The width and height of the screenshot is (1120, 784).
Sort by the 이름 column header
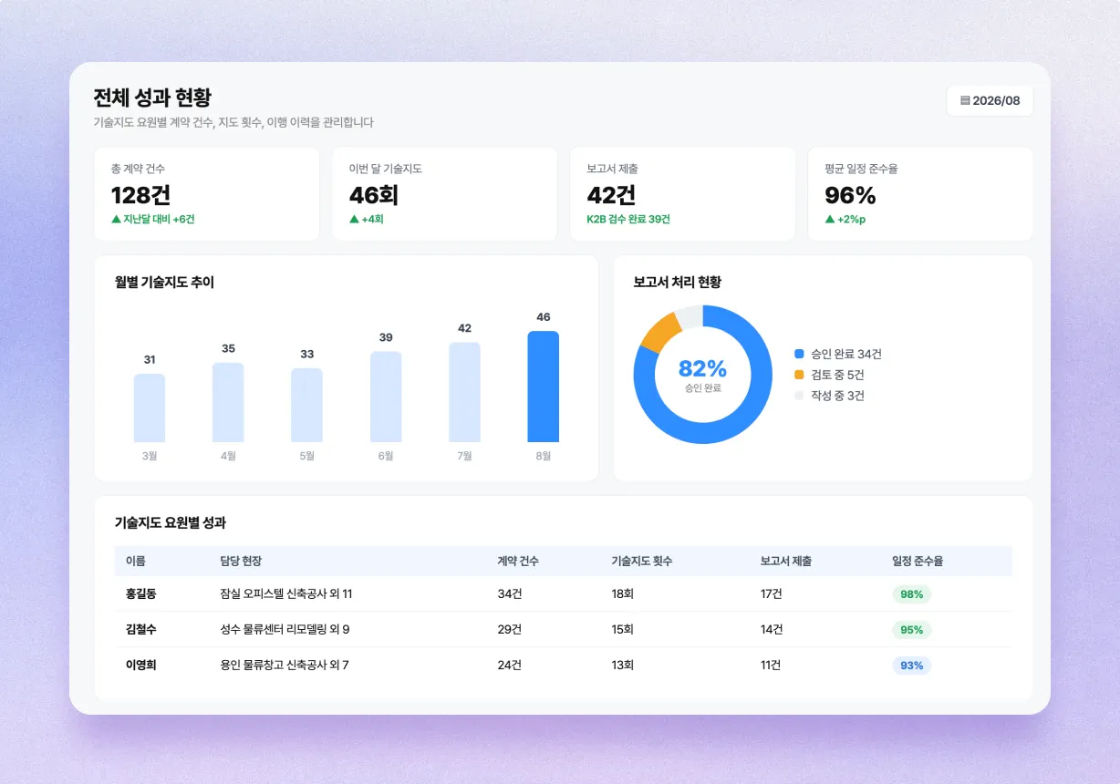(135, 561)
